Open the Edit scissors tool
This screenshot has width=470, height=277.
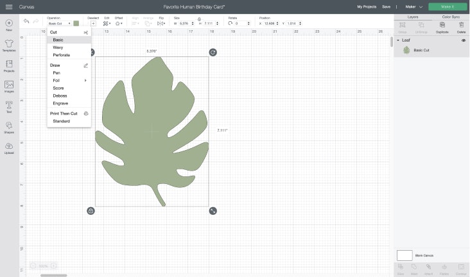point(106,23)
